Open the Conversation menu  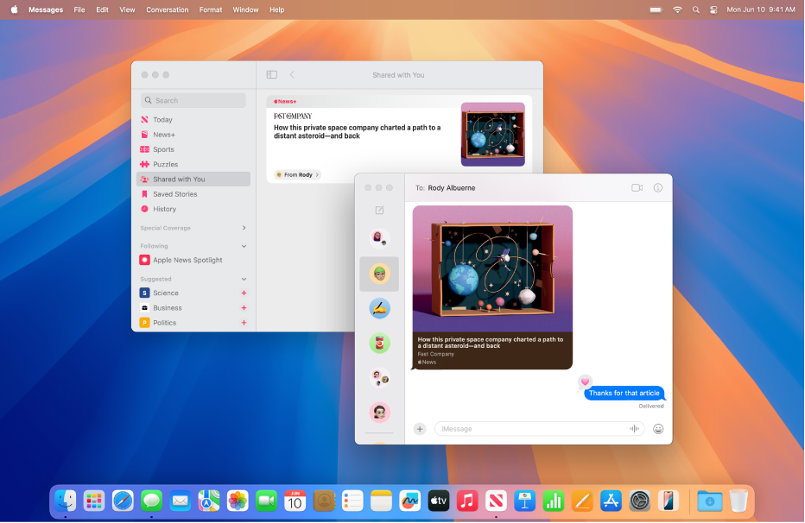click(167, 9)
